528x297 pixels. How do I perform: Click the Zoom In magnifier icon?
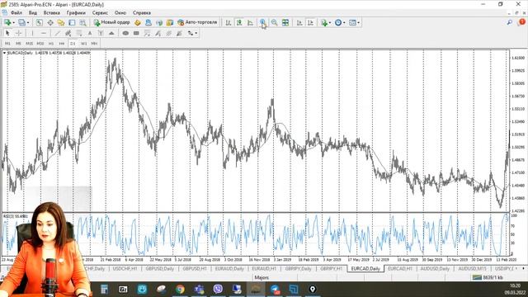tap(262, 22)
